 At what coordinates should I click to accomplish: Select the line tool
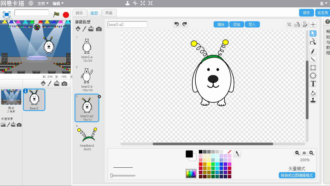[313, 60]
